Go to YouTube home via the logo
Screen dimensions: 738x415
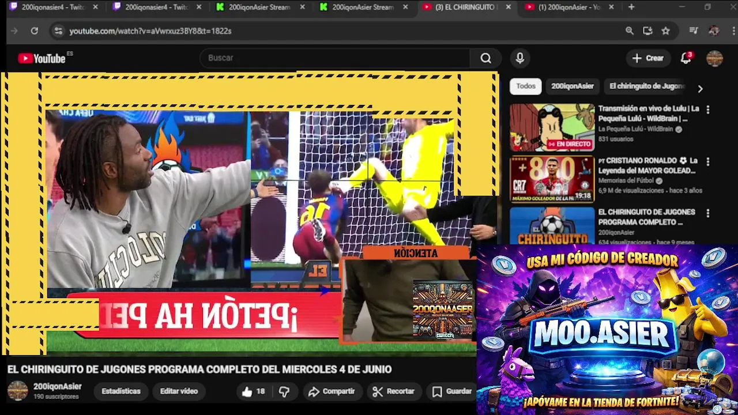(x=42, y=58)
